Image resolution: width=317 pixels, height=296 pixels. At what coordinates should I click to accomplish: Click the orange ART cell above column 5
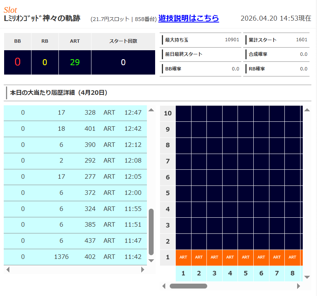pyautogui.click(x=245, y=257)
